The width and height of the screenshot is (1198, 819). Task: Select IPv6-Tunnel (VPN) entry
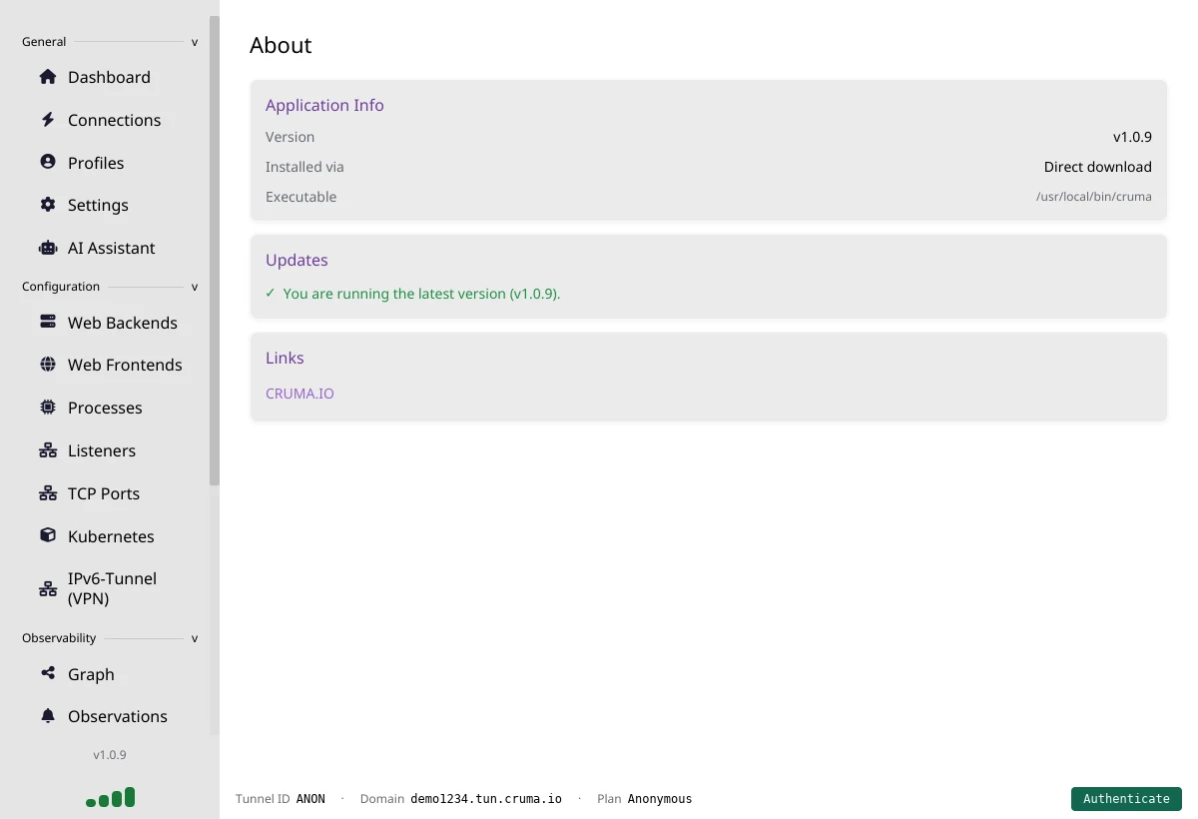pos(112,588)
